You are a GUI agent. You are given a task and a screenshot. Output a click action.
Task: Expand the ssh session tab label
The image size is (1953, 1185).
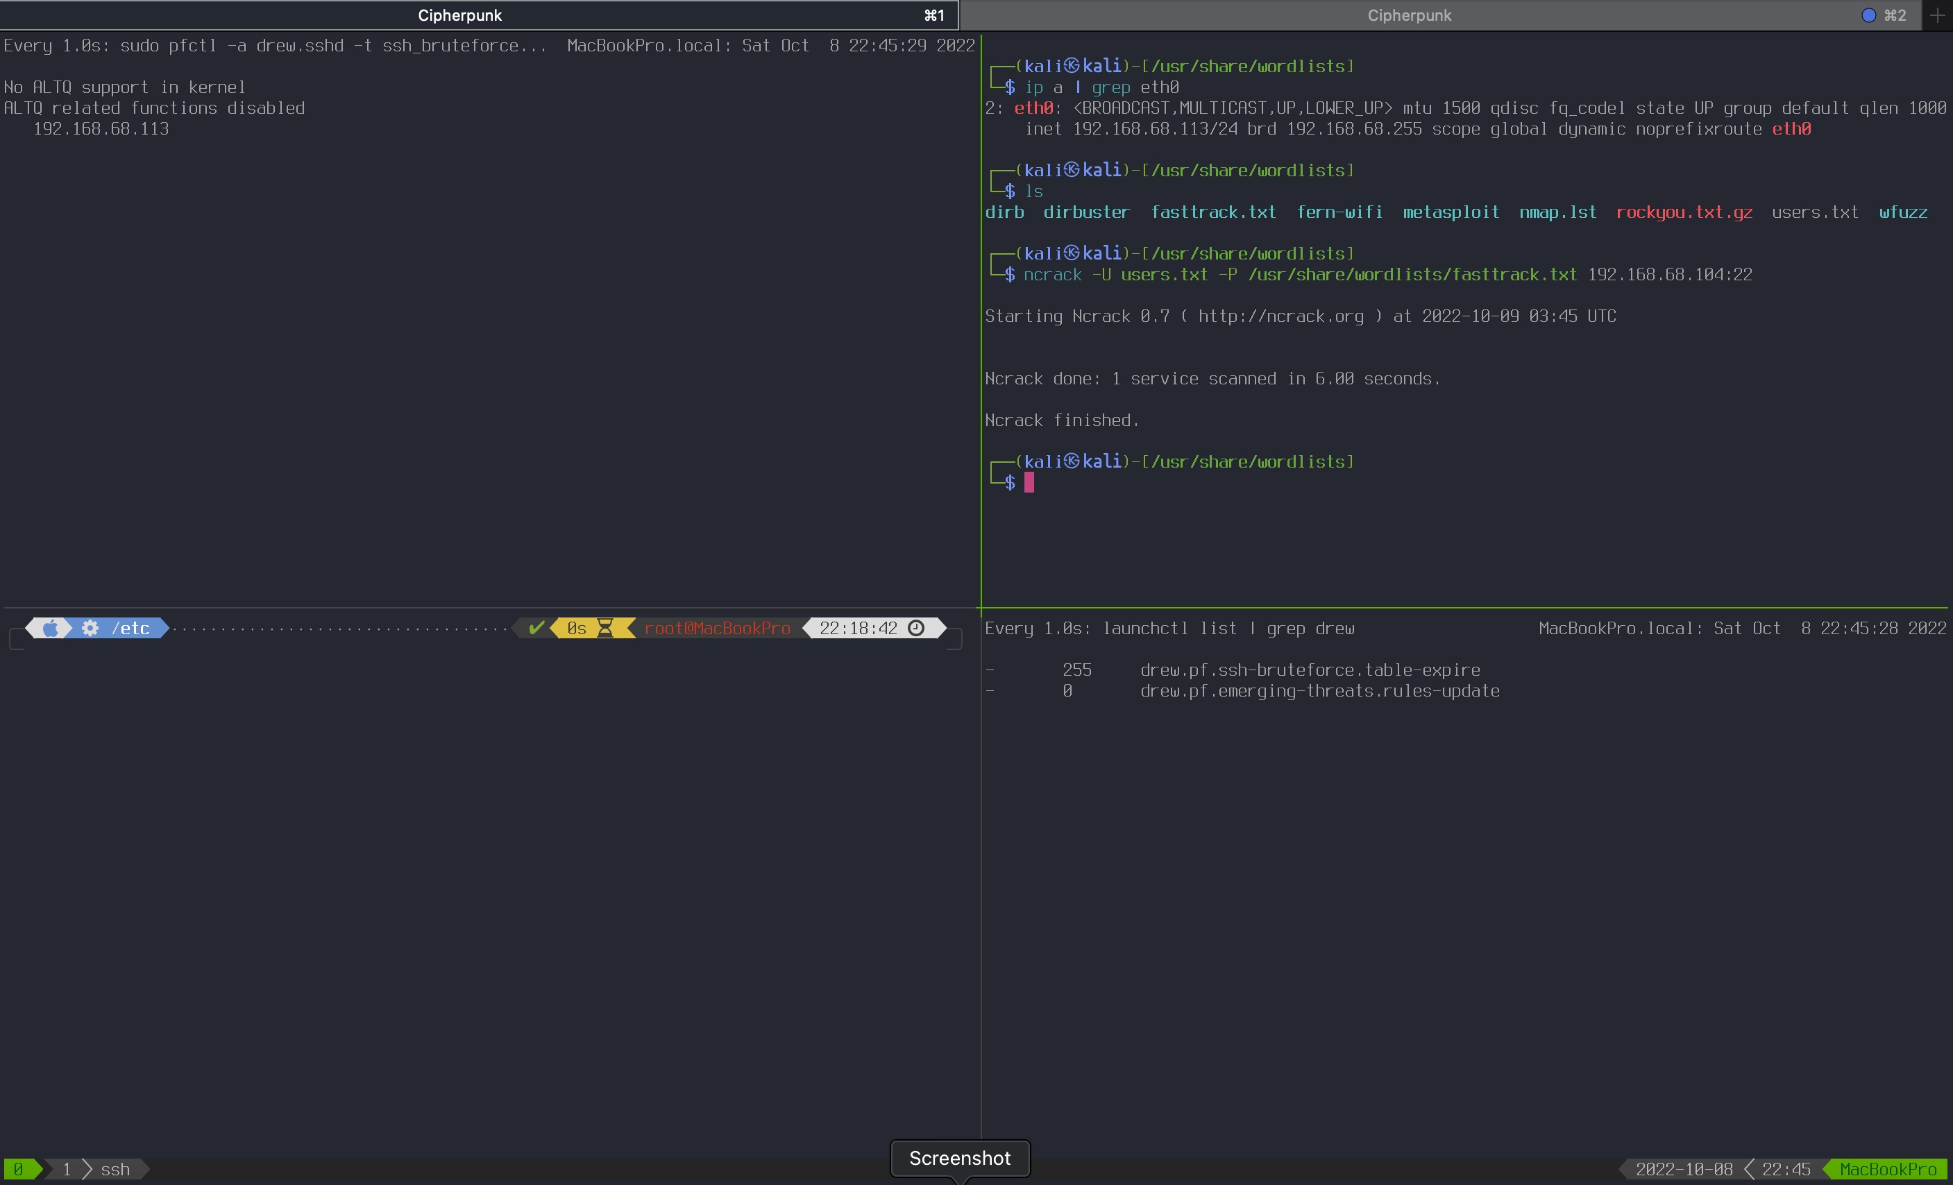coord(112,1168)
